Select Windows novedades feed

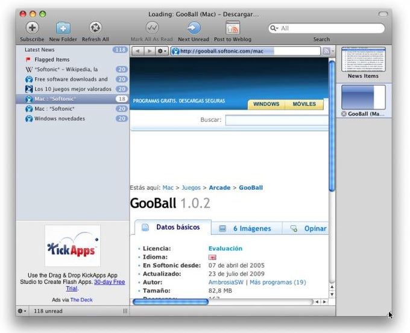point(72,119)
